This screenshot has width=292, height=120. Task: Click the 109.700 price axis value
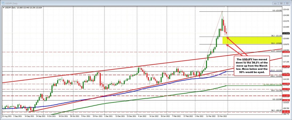point(286,108)
